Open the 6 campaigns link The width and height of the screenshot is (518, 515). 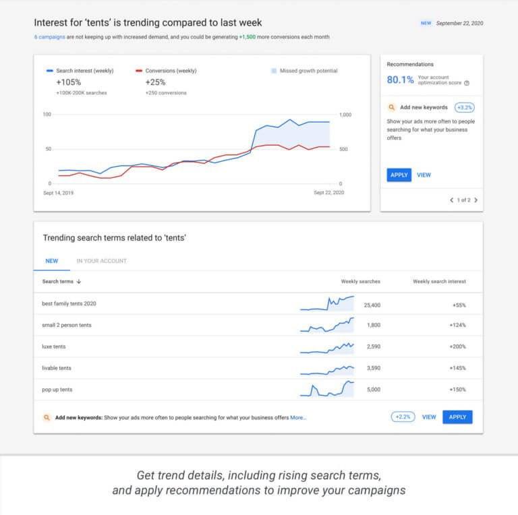[x=49, y=37]
